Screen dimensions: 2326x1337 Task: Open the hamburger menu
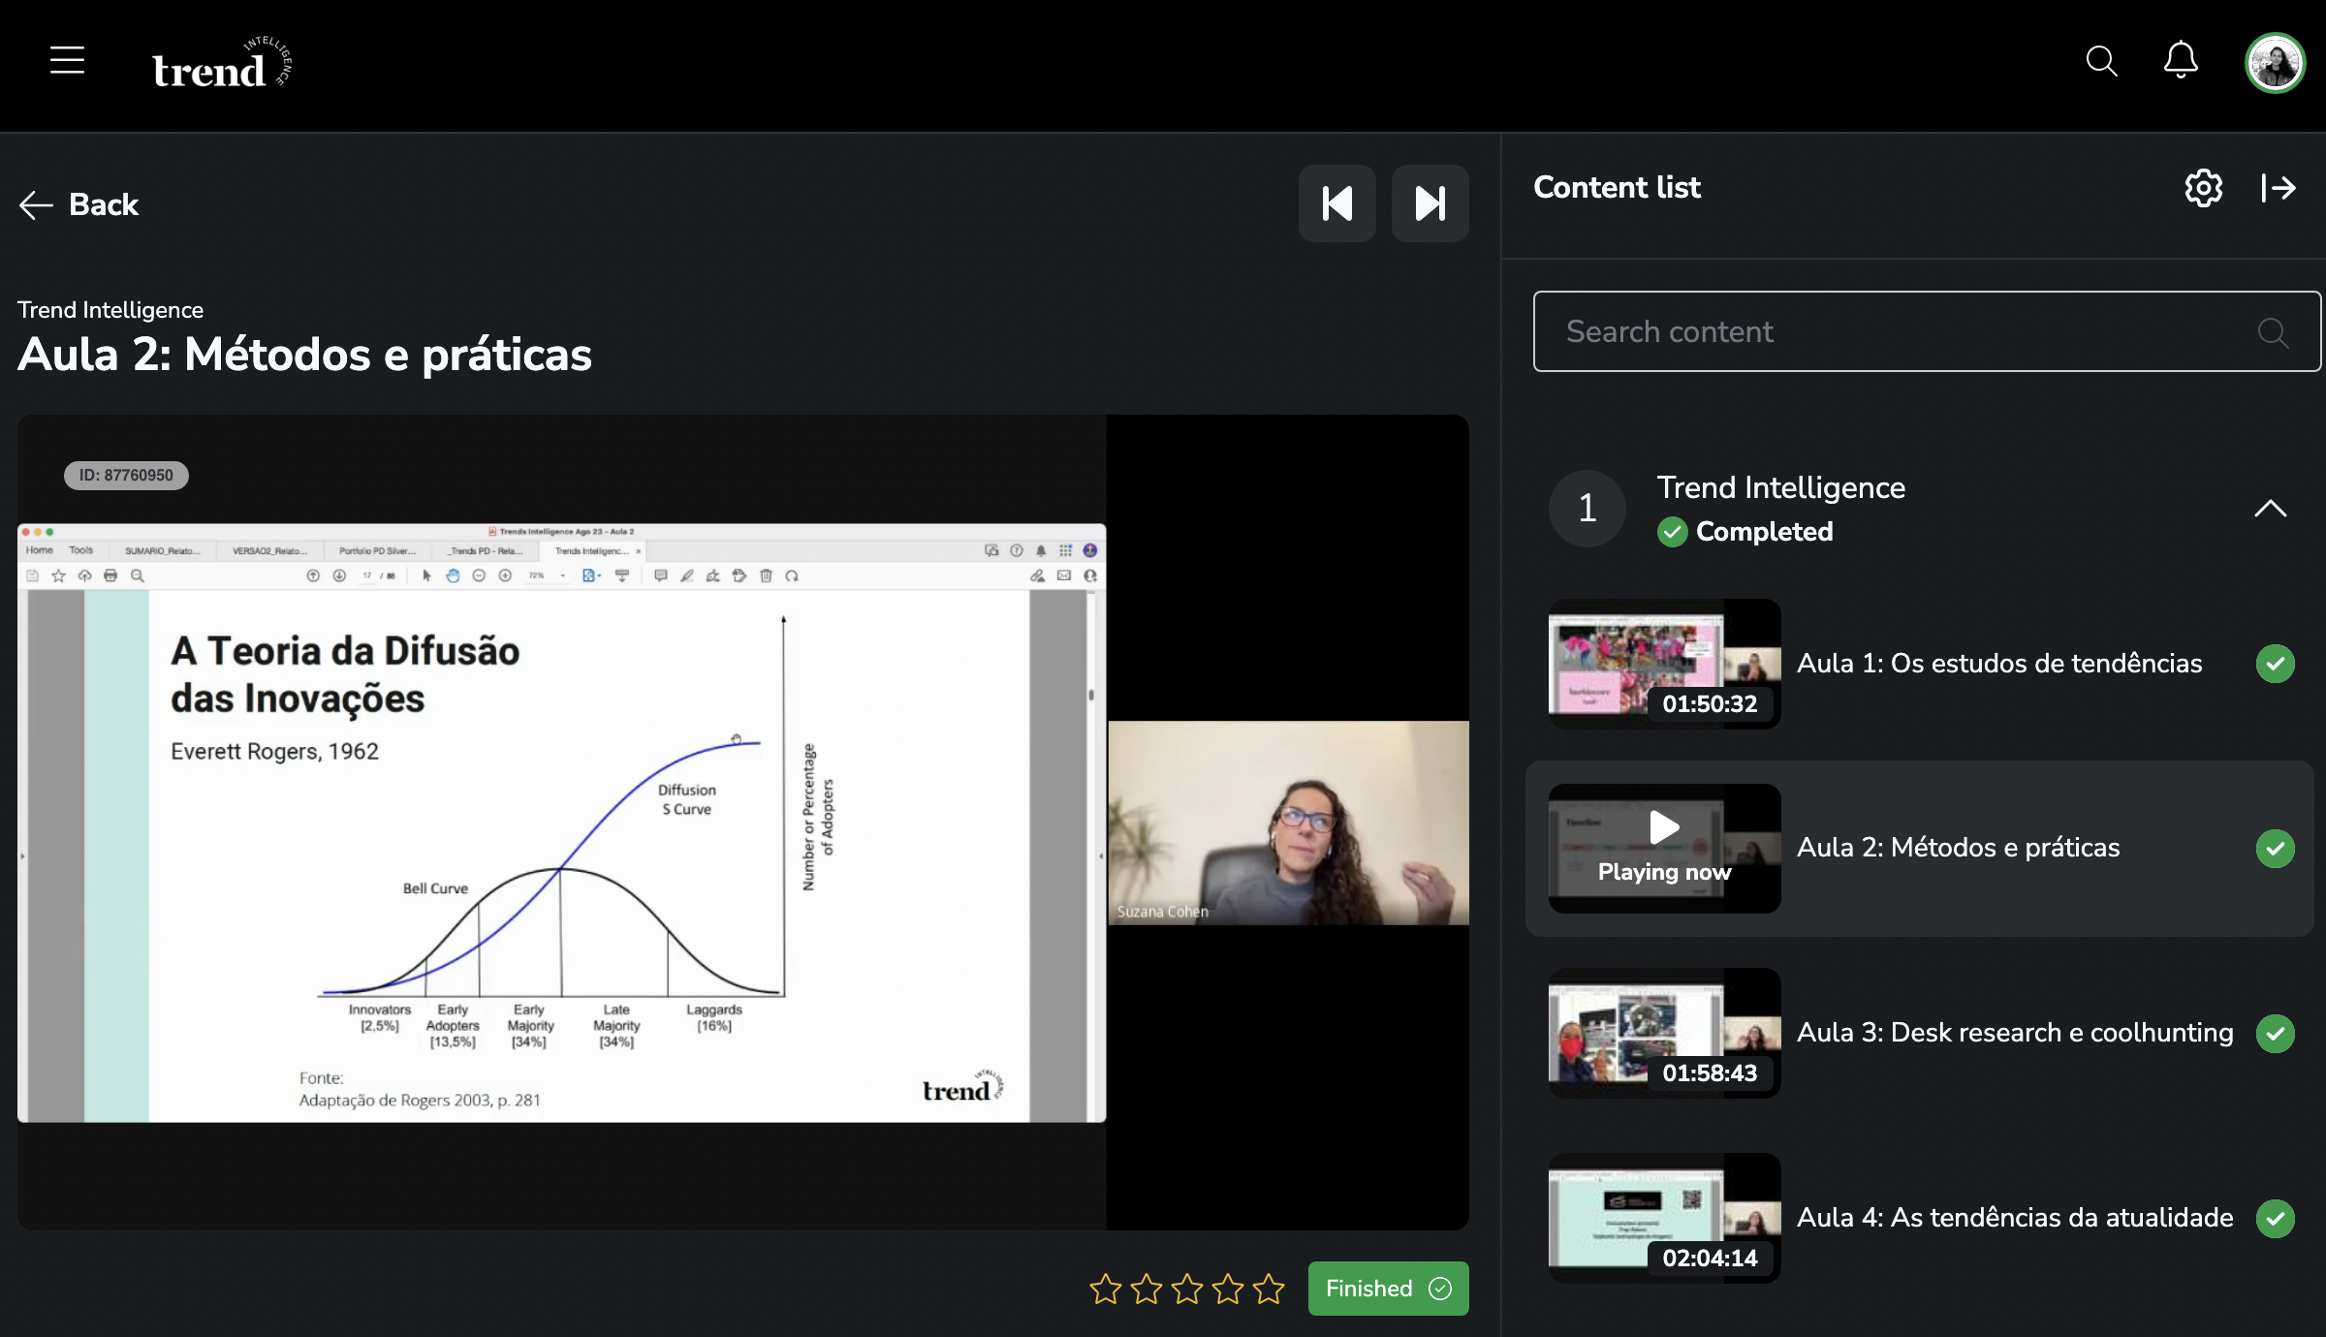(67, 60)
